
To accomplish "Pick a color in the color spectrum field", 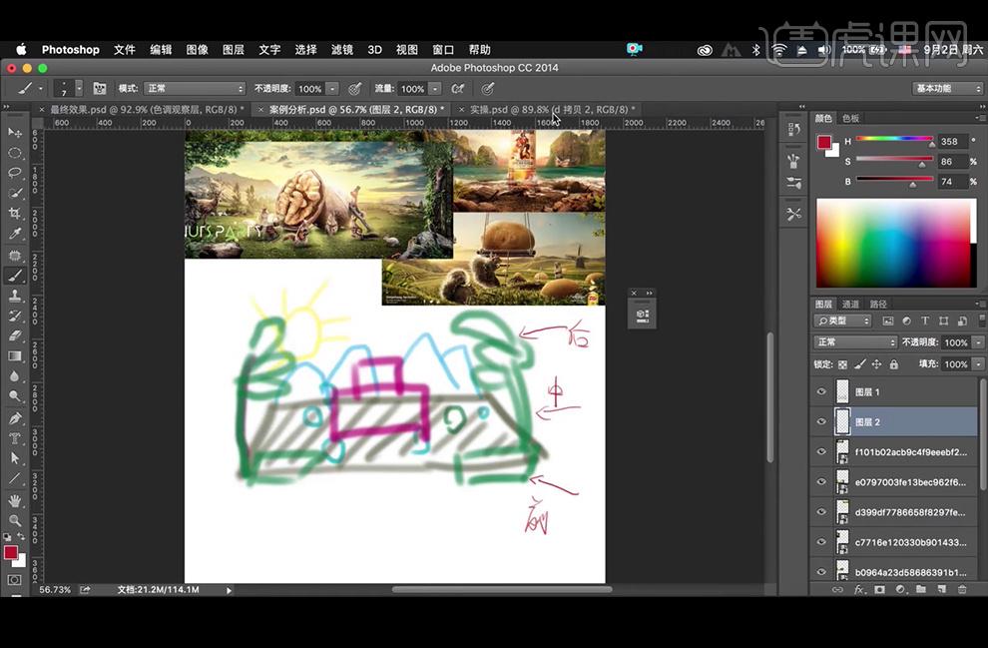I will coord(896,244).
